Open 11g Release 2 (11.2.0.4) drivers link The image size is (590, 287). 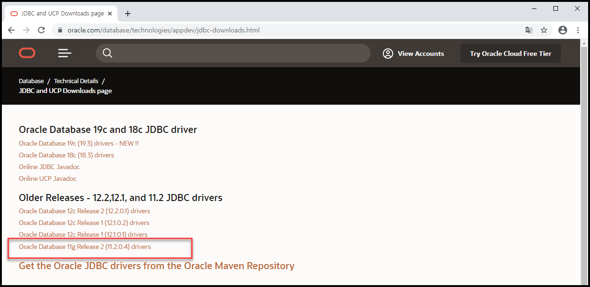[x=85, y=247]
